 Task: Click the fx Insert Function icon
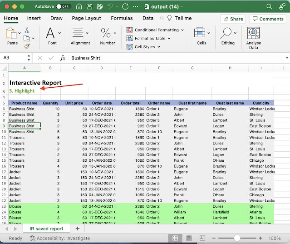tap(63, 58)
